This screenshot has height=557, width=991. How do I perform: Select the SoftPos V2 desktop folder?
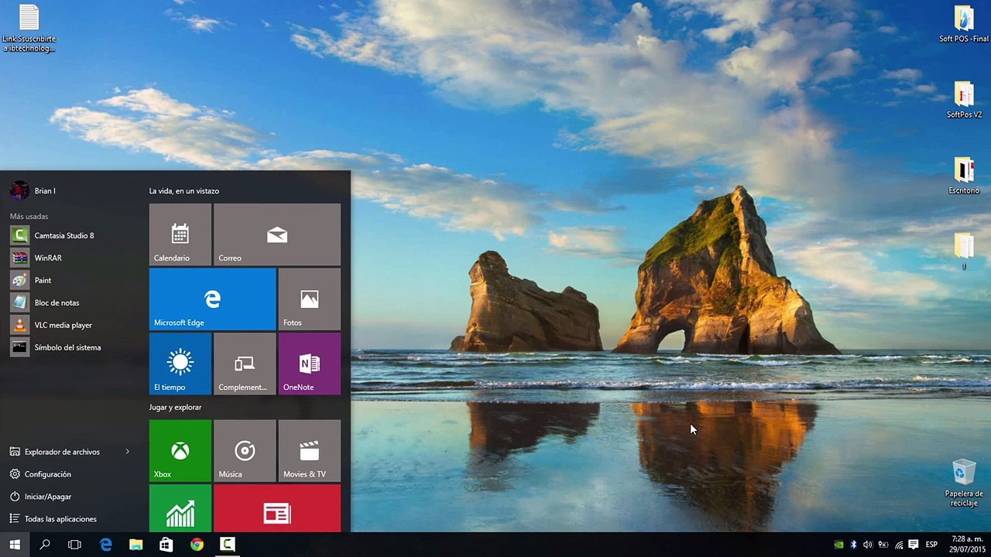coord(964,100)
